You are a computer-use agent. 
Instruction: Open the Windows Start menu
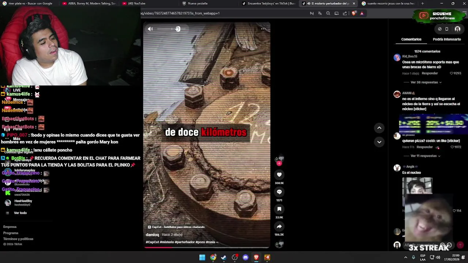pos(202,258)
